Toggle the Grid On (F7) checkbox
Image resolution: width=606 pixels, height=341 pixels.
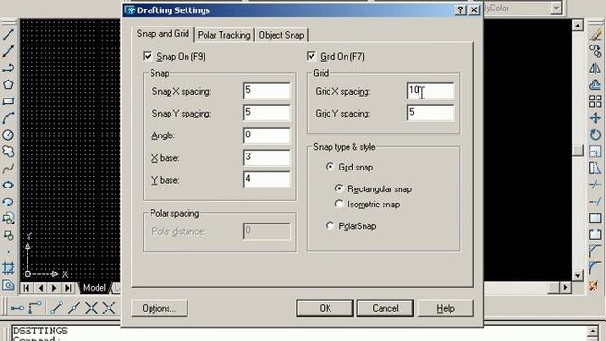tap(312, 56)
